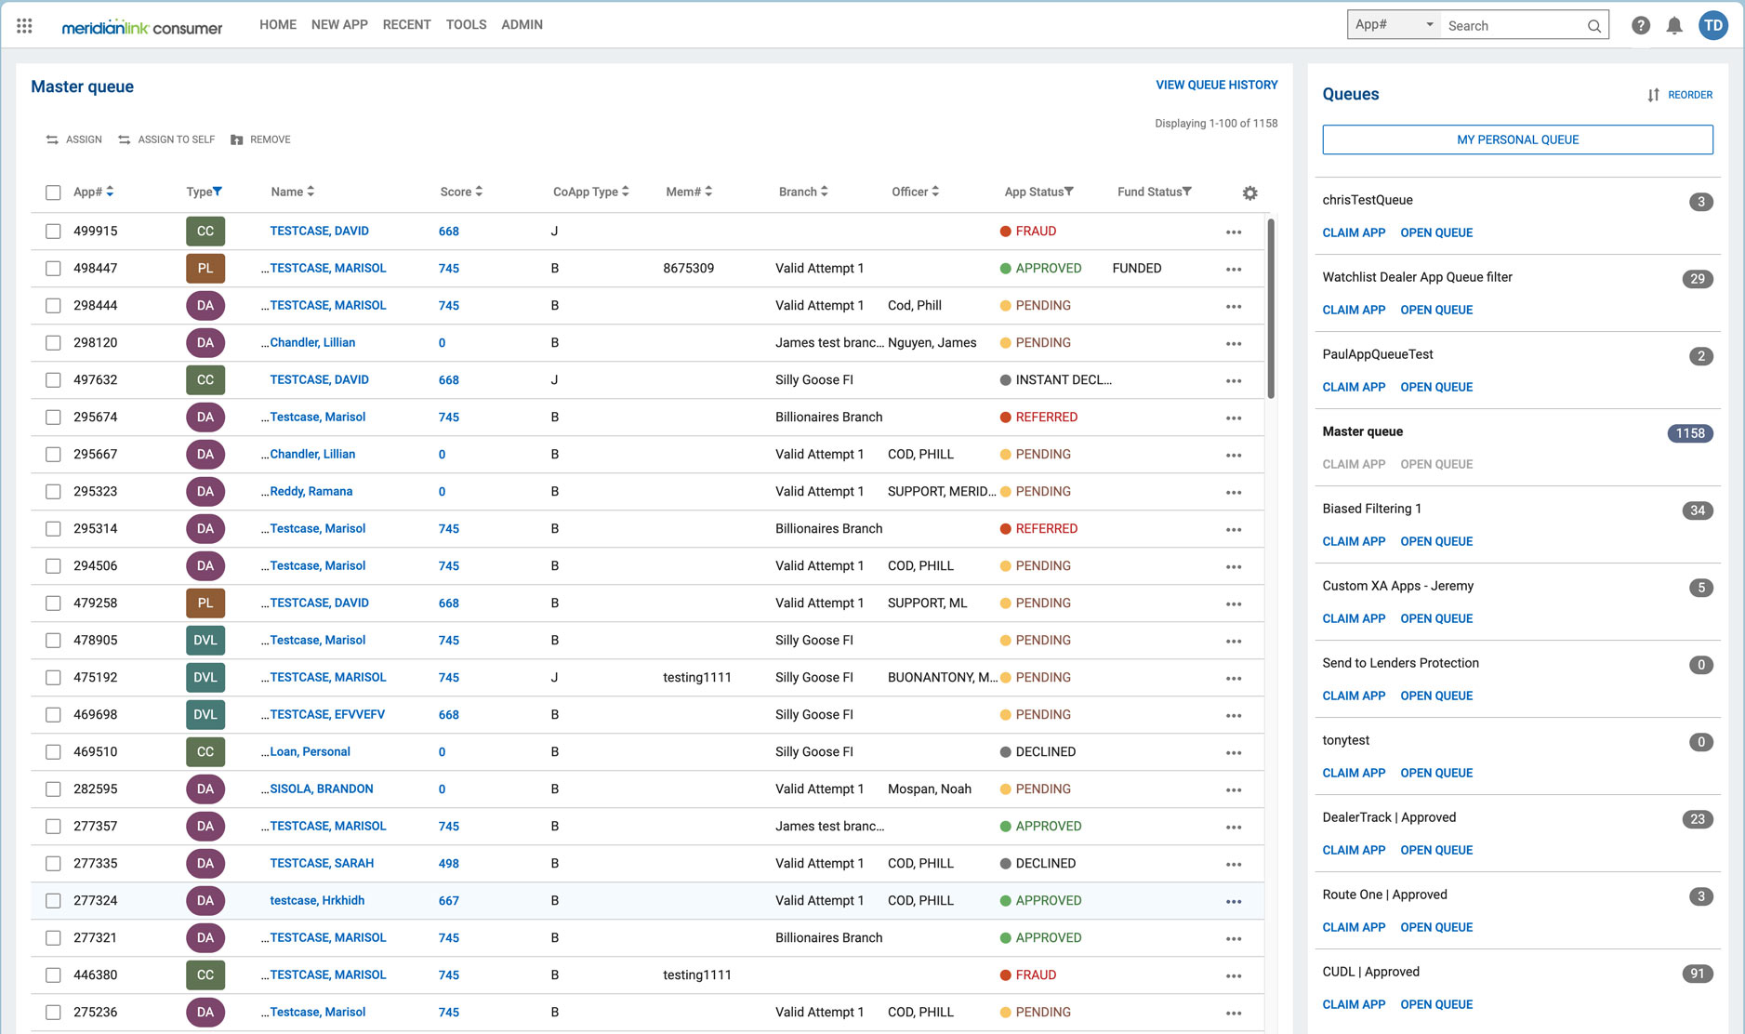Open the App# search type dropdown
The height and width of the screenshot is (1034, 1745).
point(1392,25)
